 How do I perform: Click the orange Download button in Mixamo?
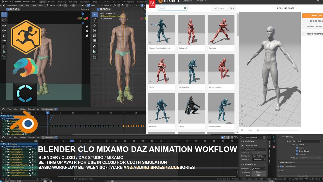click(x=313, y=15)
